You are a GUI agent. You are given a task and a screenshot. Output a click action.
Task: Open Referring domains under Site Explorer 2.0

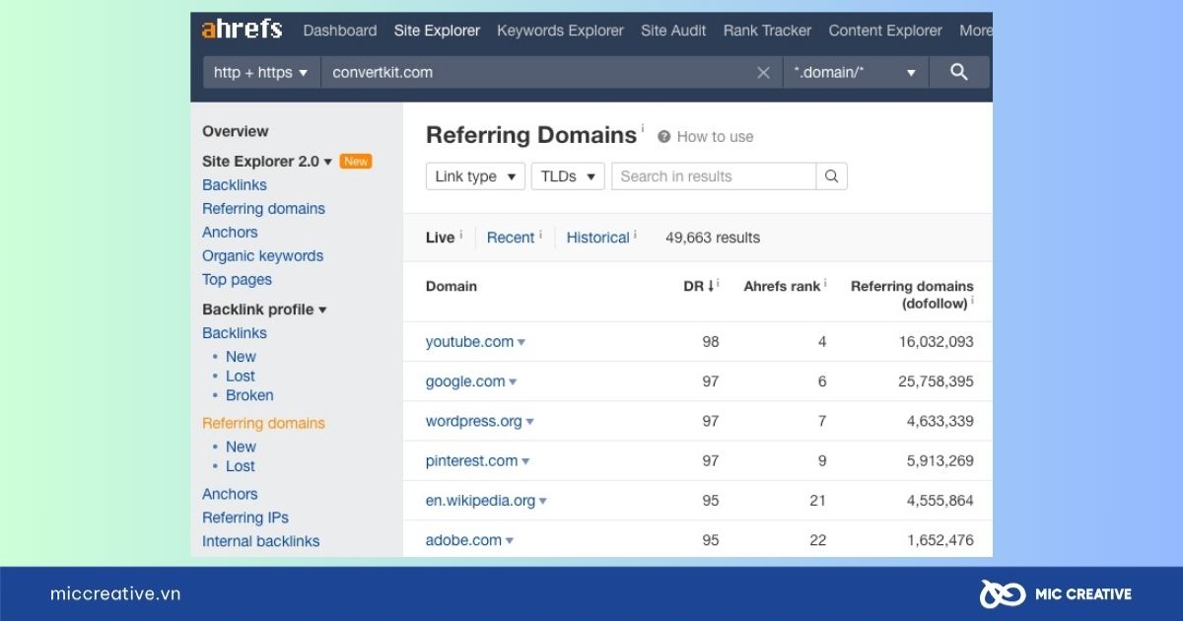point(263,209)
